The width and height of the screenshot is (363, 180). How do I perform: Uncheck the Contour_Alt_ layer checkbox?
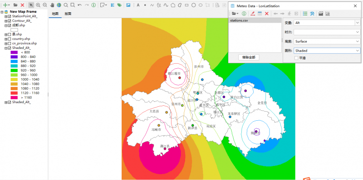pyautogui.click(x=10, y=21)
